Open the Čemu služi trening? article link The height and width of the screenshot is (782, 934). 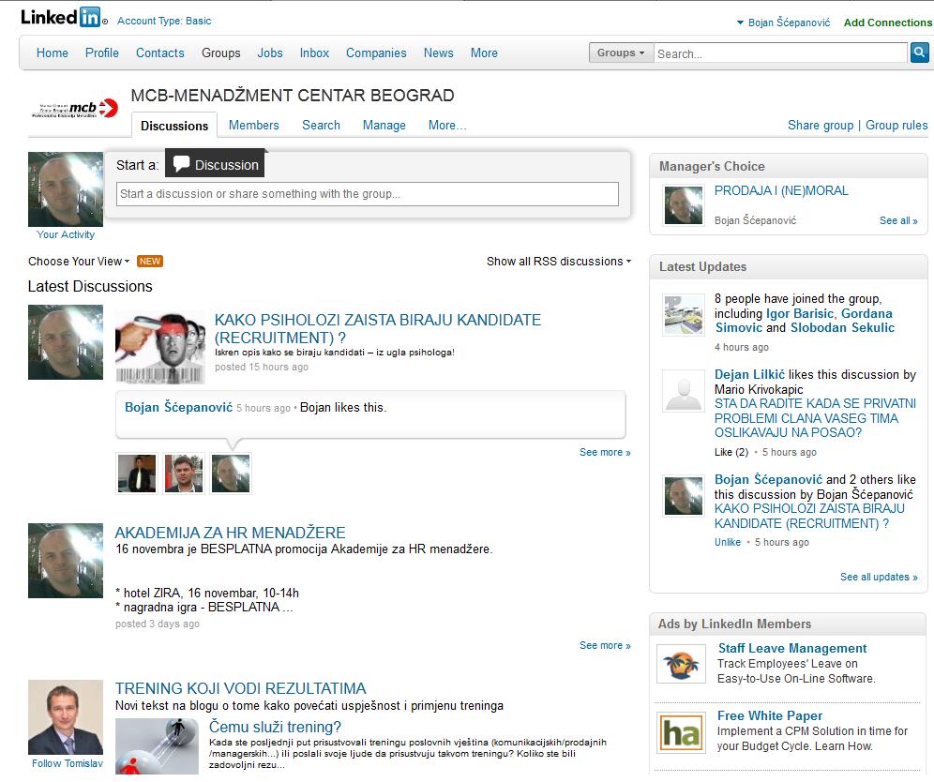tap(275, 728)
